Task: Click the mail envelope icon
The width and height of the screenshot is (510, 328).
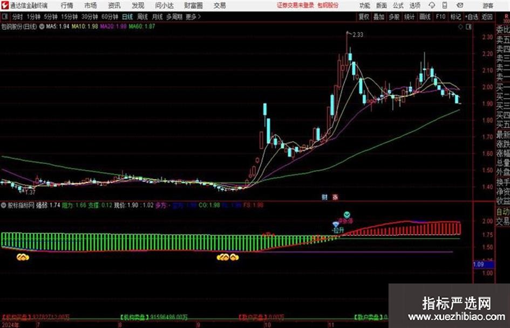Action: pos(460,5)
